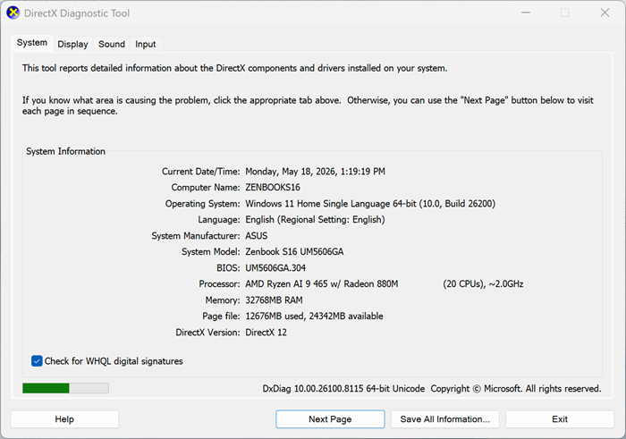
Task: Click the Current Date/Time label
Action: pyautogui.click(x=201, y=172)
